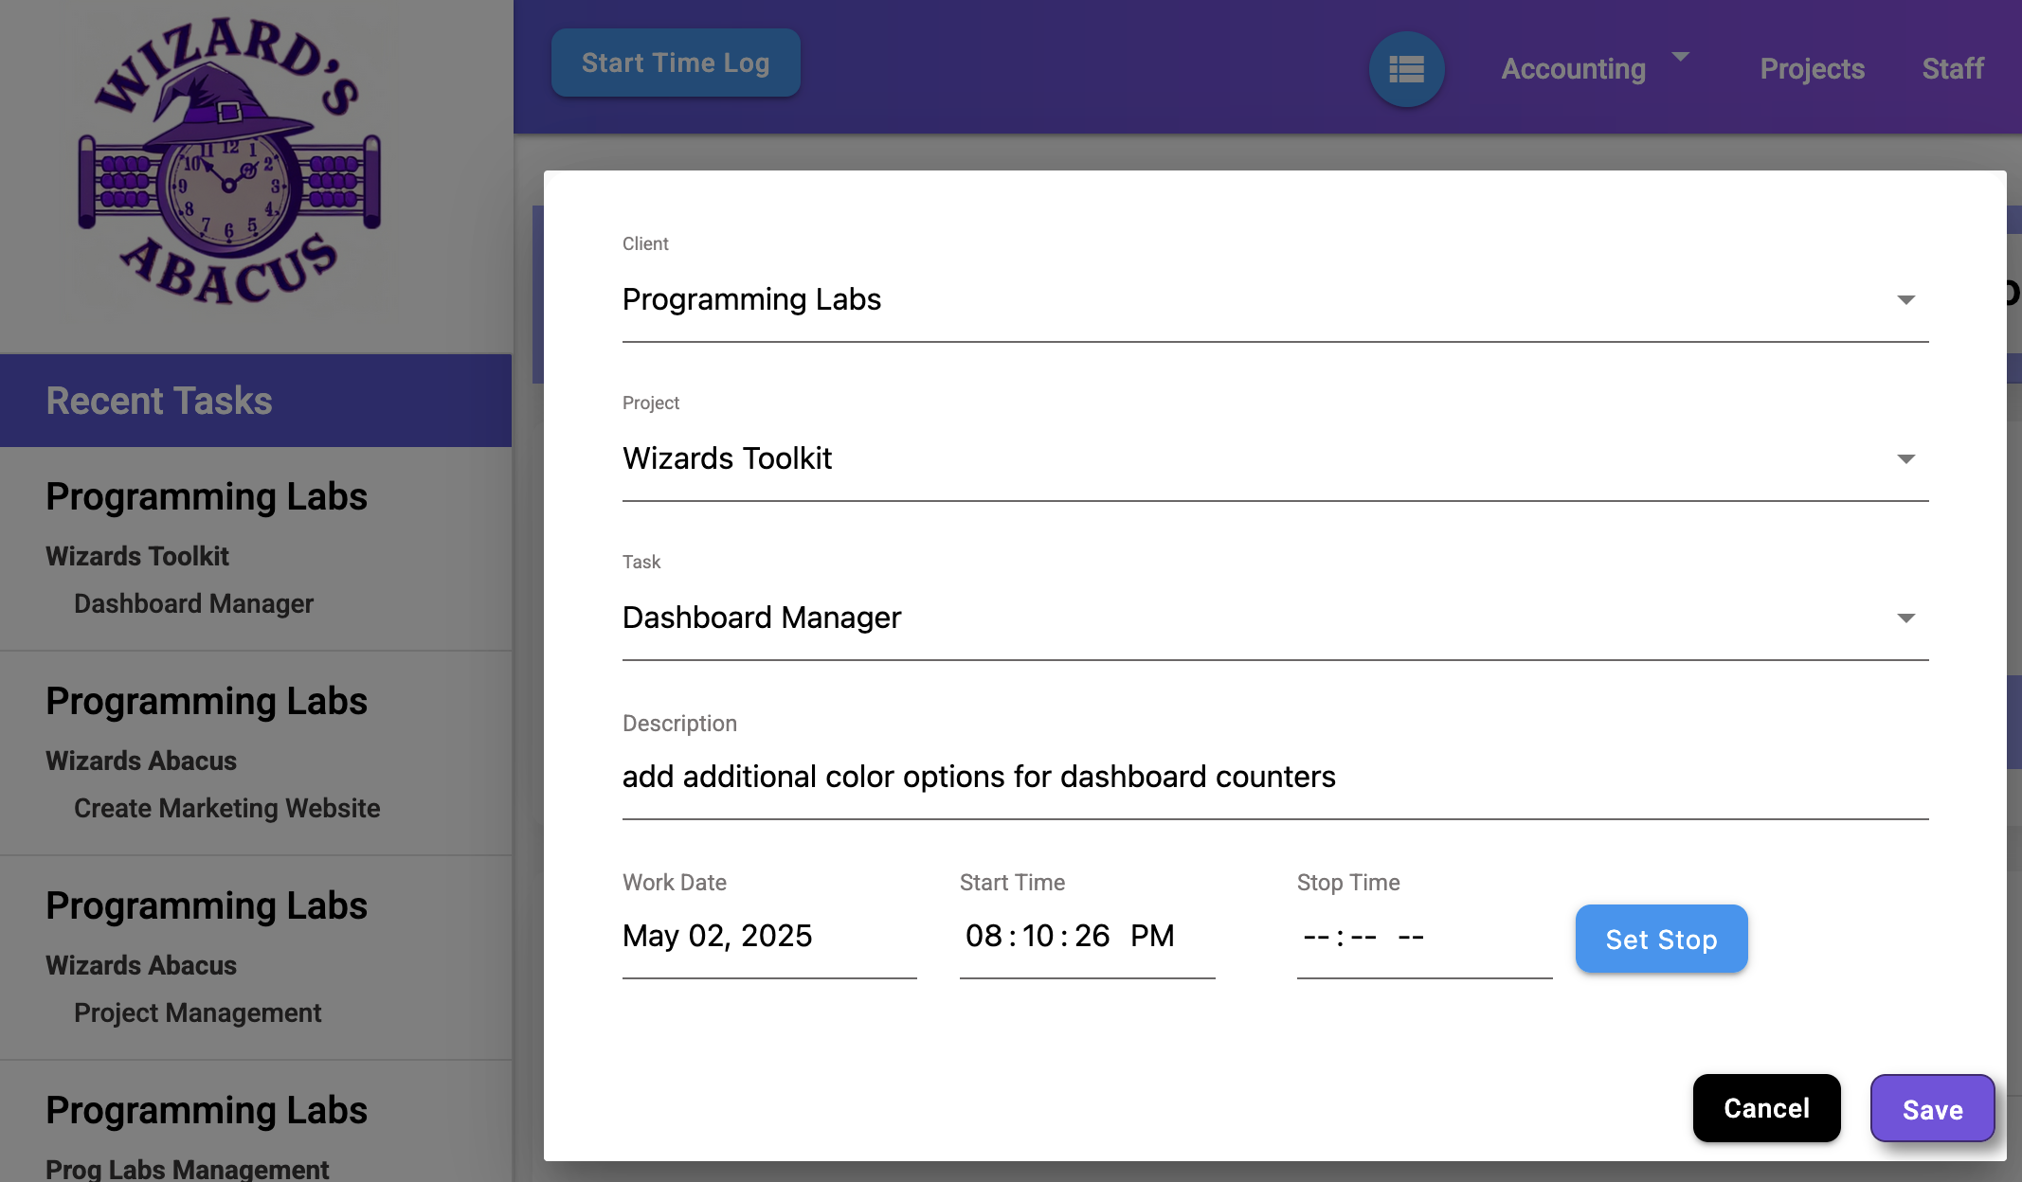Expand the Task dropdown arrow
This screenshot has width=2022, height=1182.
pyautogui.click(x=1905, y=618)
